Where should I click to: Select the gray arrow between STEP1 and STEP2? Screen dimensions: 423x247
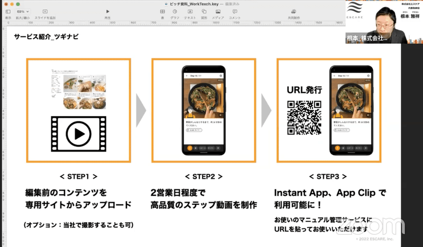[x=141, y=110]
